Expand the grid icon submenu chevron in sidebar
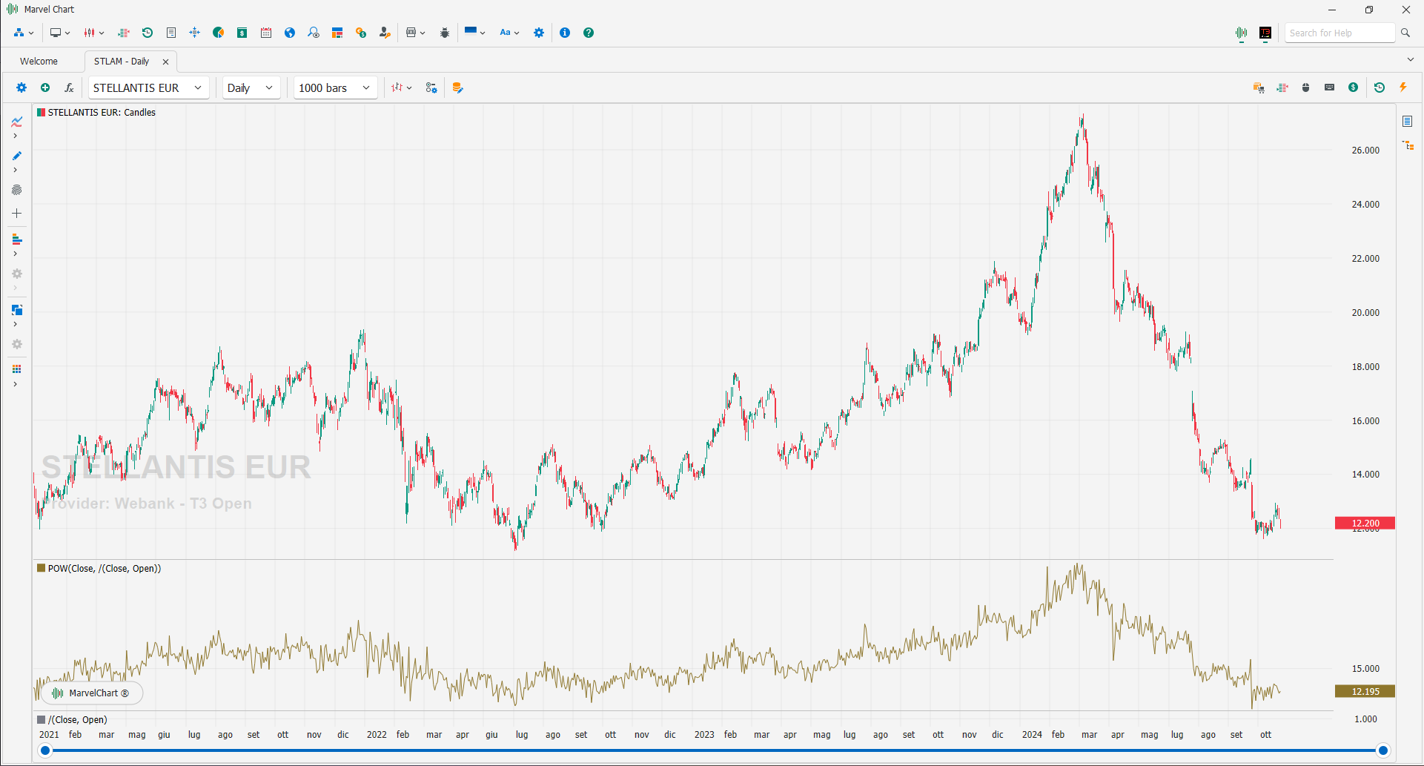 [15, 384]
